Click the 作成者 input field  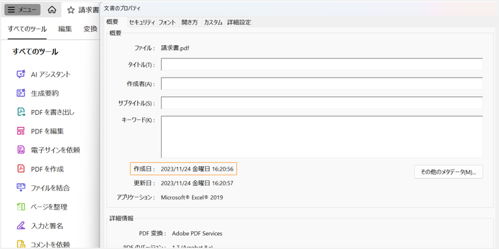click(x=322, y=84)
